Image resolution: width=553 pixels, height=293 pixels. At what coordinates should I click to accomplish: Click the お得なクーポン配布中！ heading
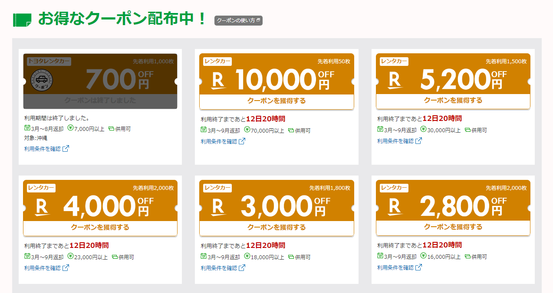pos(122,20)
